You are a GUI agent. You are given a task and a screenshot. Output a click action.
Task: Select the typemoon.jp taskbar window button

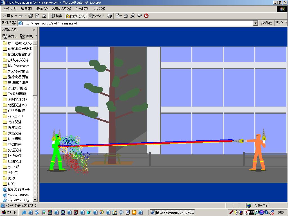point(172,213)
